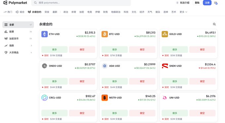The image size is (225, 123).
Task: Go short 做空 on MSTR-USD
Action: [x=142, y=113]
